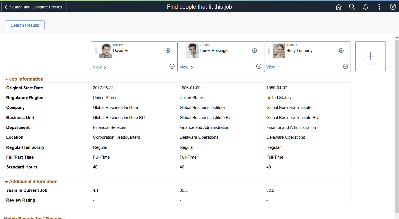Check notifications using the bell icon

365,7
